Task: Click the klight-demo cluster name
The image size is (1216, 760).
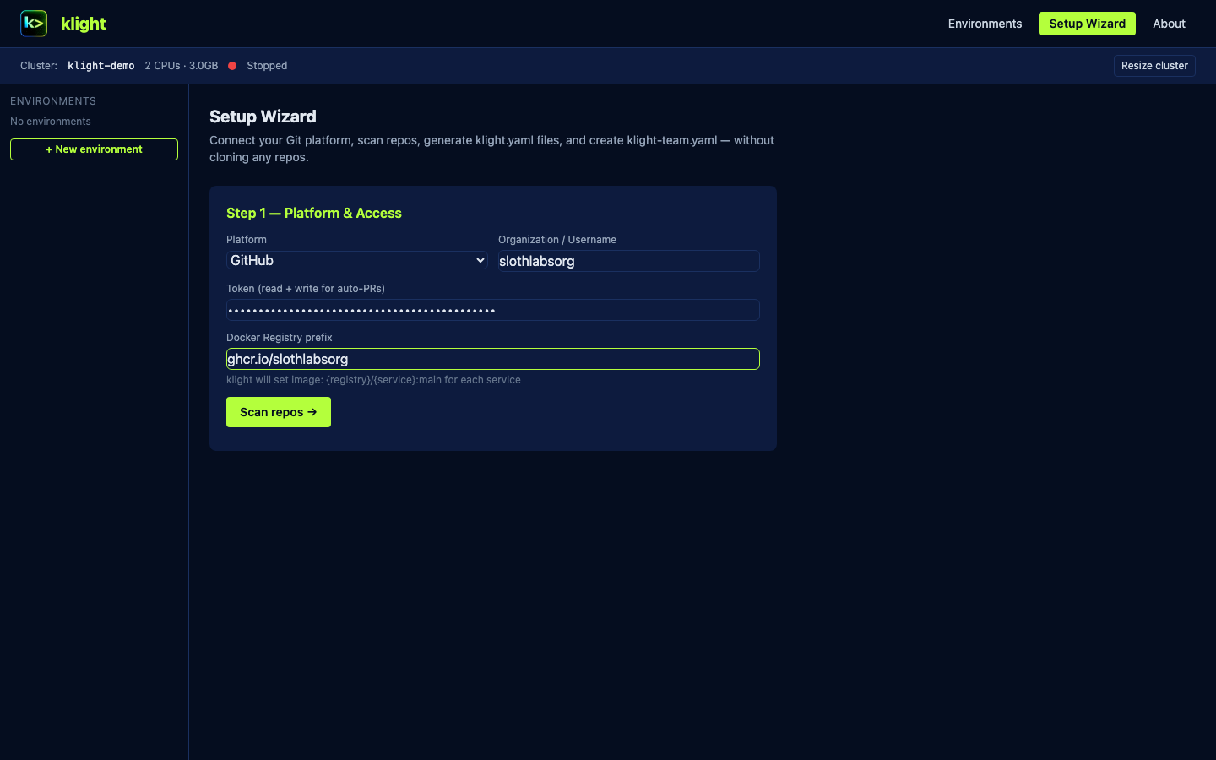Action: [101, 66]
